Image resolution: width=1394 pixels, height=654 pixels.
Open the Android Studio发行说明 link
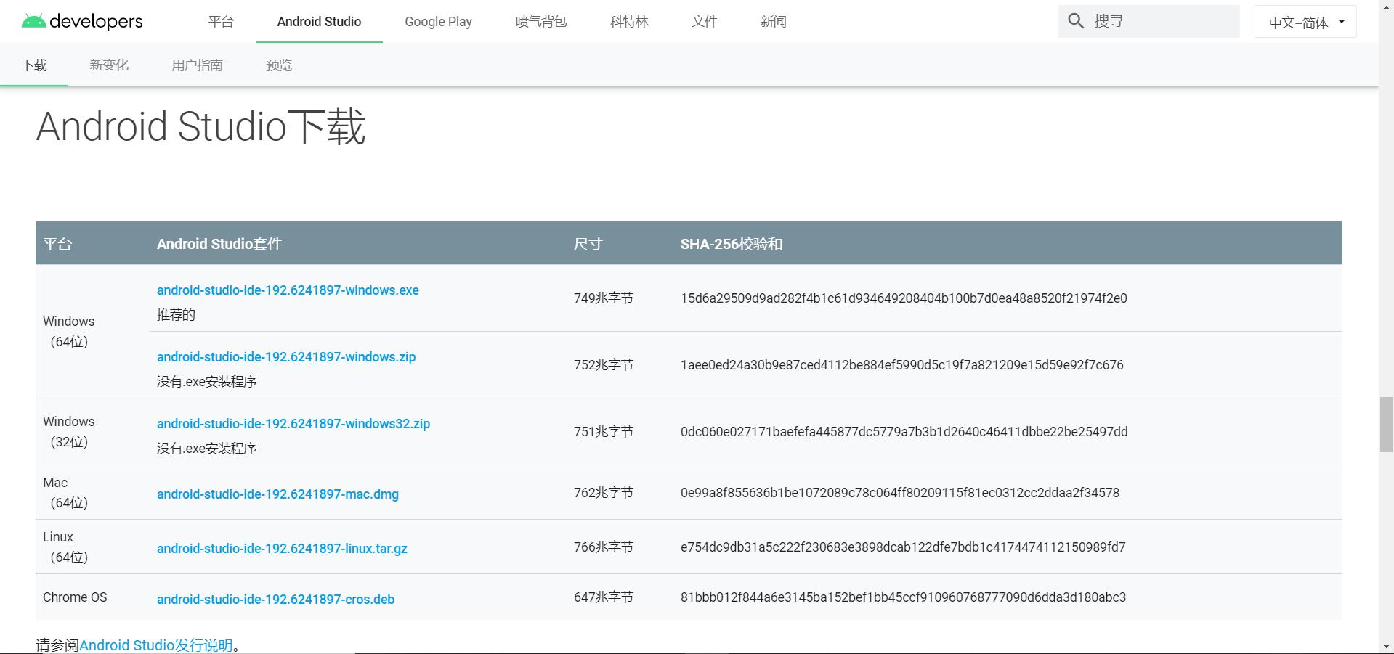pyautogui.click(x=156, y=645)
